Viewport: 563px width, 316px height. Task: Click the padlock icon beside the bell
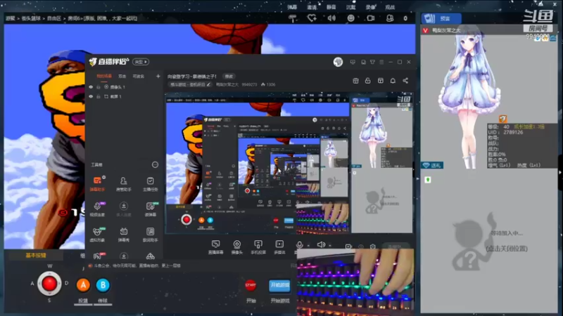(367, 81)
